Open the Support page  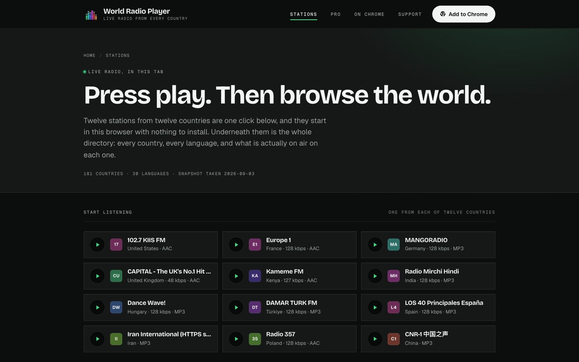[x=410, y=14]
